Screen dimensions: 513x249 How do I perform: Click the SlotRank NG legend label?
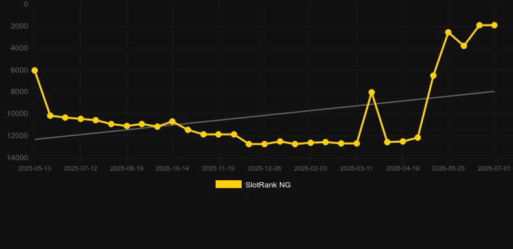pyautogui.click(x=268, y=185)
